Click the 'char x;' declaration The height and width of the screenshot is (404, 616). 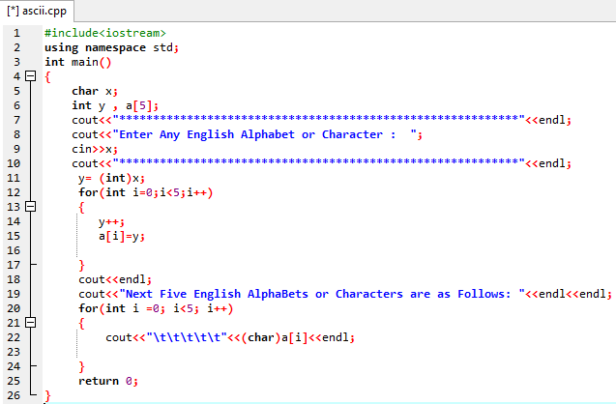point(95,91)
